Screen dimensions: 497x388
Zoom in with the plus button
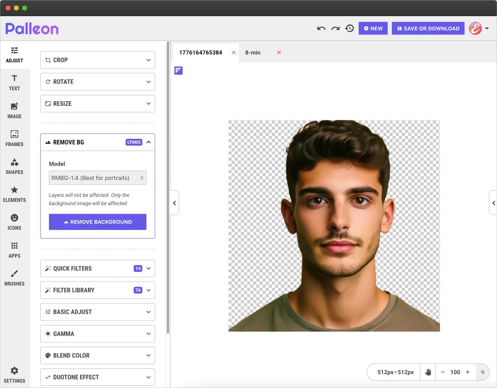click(467, 372)
